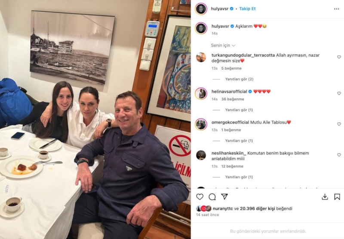Save the post with the bookmark icon

click(x=337, y=197)
